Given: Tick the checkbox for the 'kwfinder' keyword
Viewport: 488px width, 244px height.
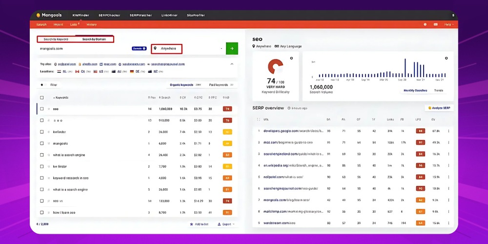Looking at the screenshot, I should (x=41, y=132).
